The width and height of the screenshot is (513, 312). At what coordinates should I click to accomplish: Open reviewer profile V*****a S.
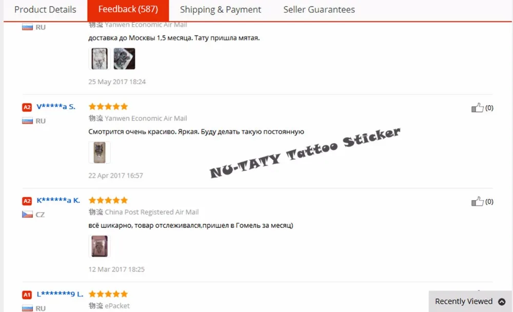click(x=55, y=106)
